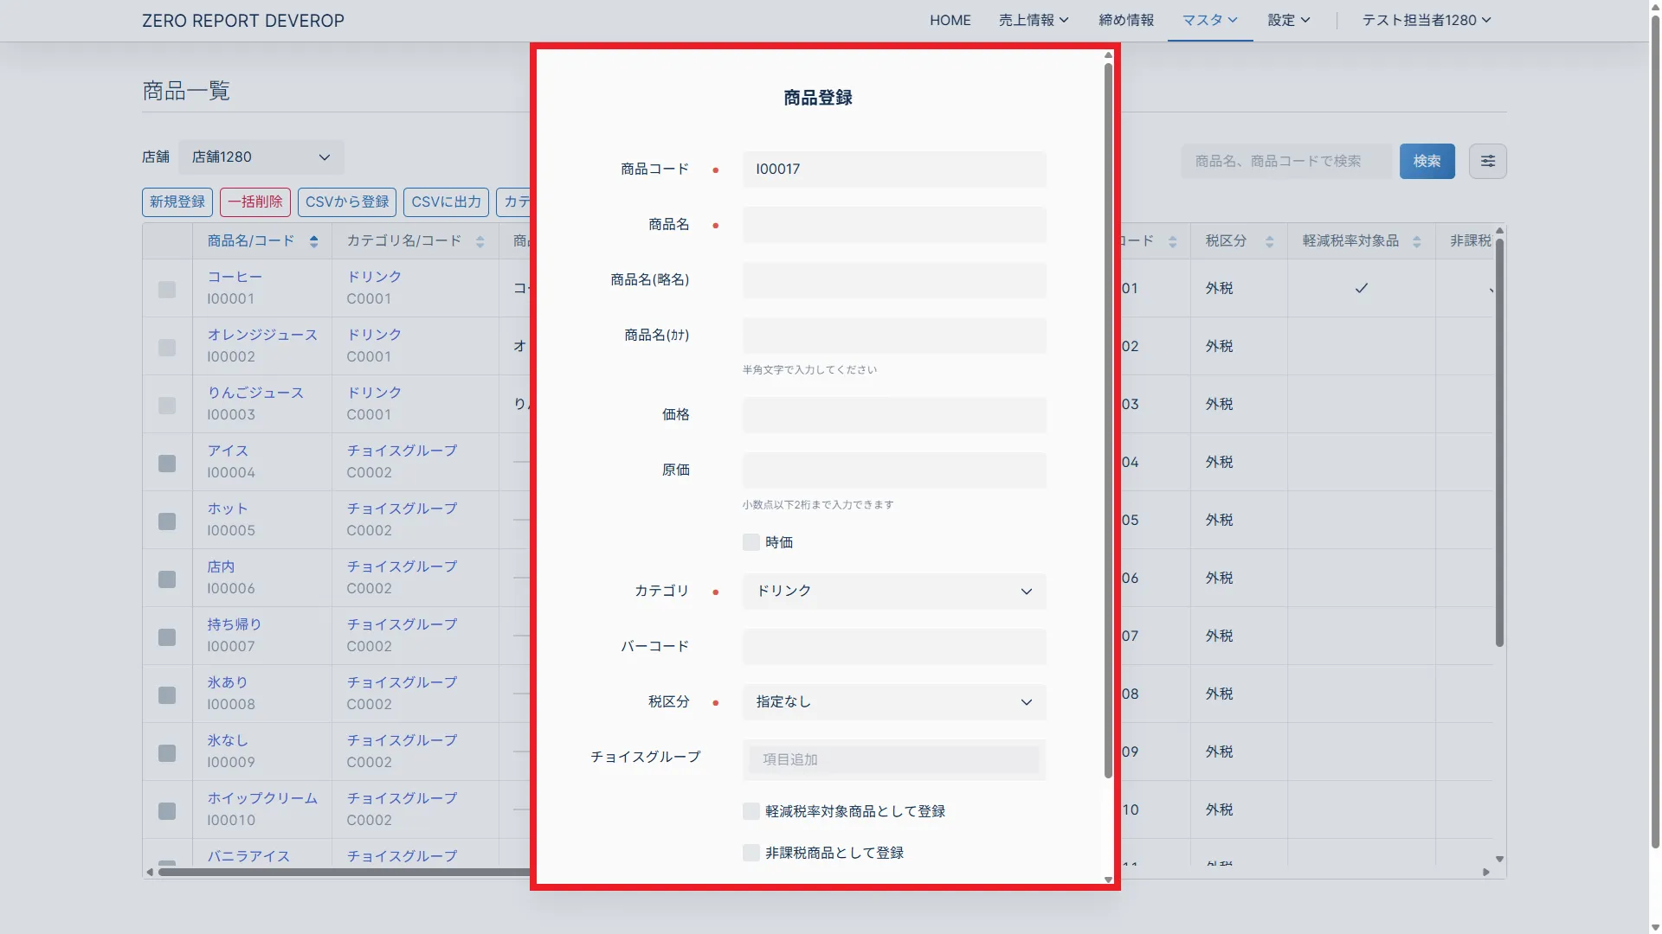This screenshot has height=934, width=1662.
Task: Focus the 商品名 input field
Action: (893, 225)
